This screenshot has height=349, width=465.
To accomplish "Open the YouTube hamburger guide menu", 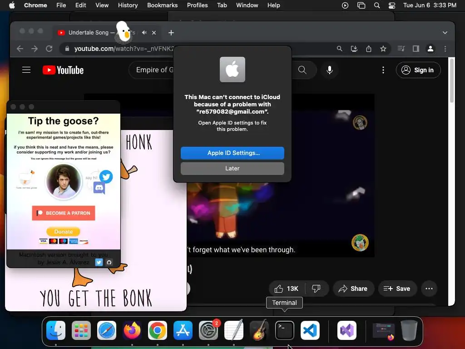I will point(26,70).
